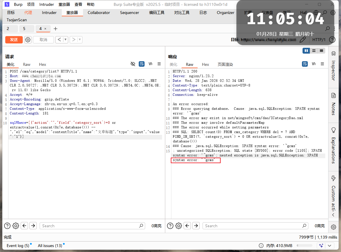Focus the response Search field
The width and height of the screenshot is (341, 252).
[x=256, y=226]
